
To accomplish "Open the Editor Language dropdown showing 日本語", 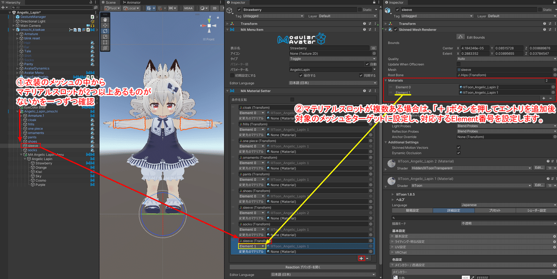I will [333, 83].
